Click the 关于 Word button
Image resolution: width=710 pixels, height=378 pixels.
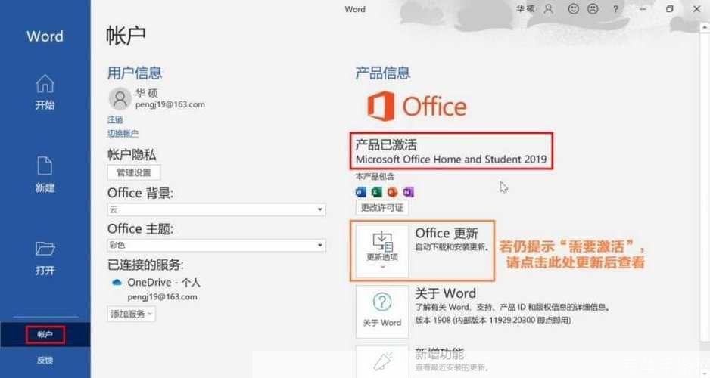click(x=382, y=311)
